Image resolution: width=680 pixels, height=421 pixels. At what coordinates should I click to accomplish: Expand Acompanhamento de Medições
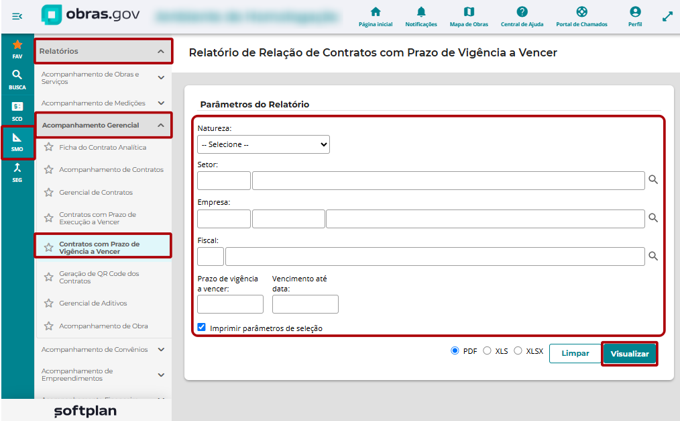click(x=103, y=103)
